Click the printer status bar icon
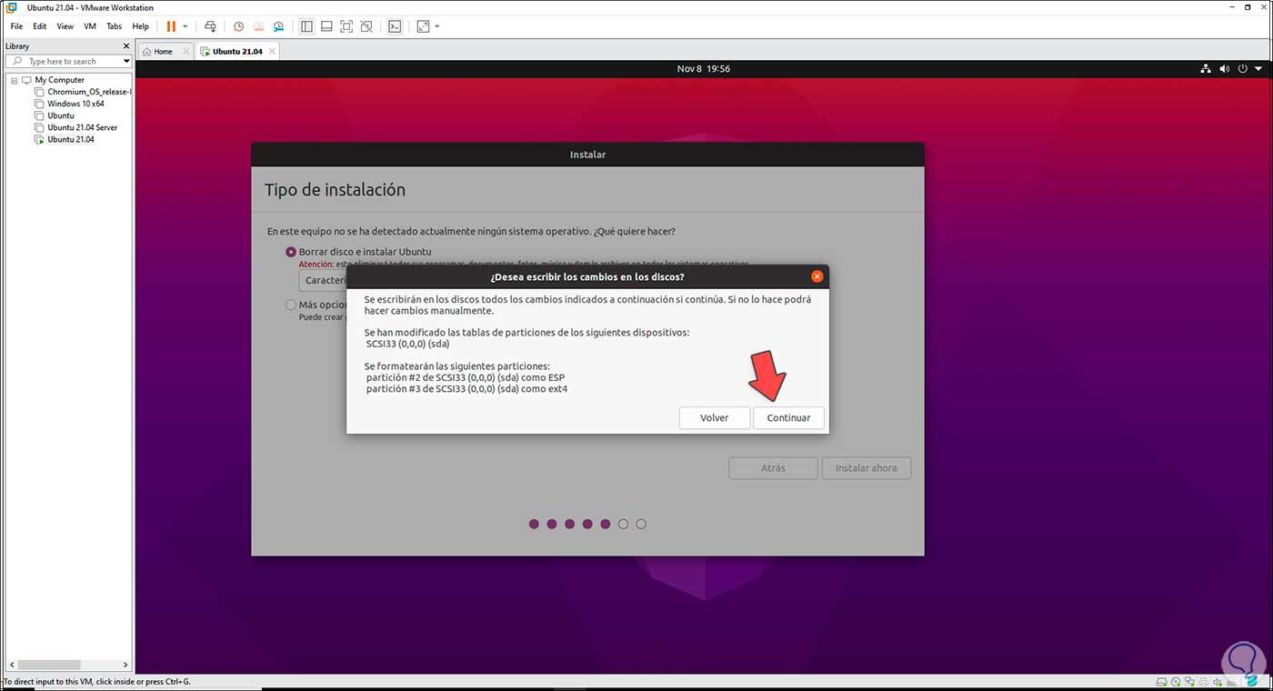Viewport: 1273px width, 691px height. coord(1204,682)
